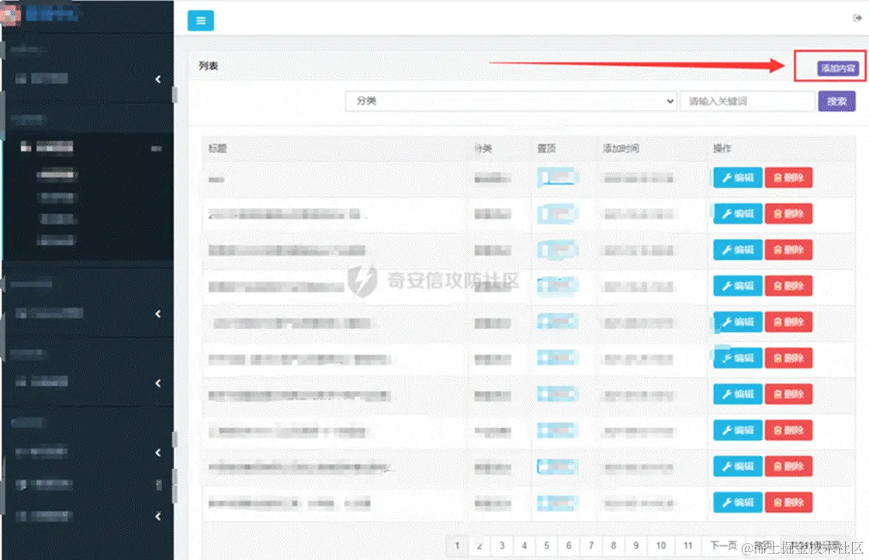Go to pagination page 8
869x560 pixels.
click(614, 545)
